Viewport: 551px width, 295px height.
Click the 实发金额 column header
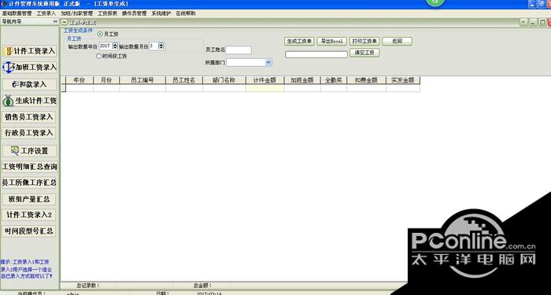click(403, 80)
